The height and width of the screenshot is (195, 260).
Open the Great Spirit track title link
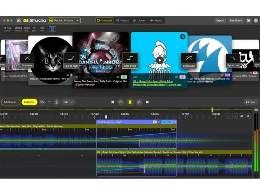point(157,83)
